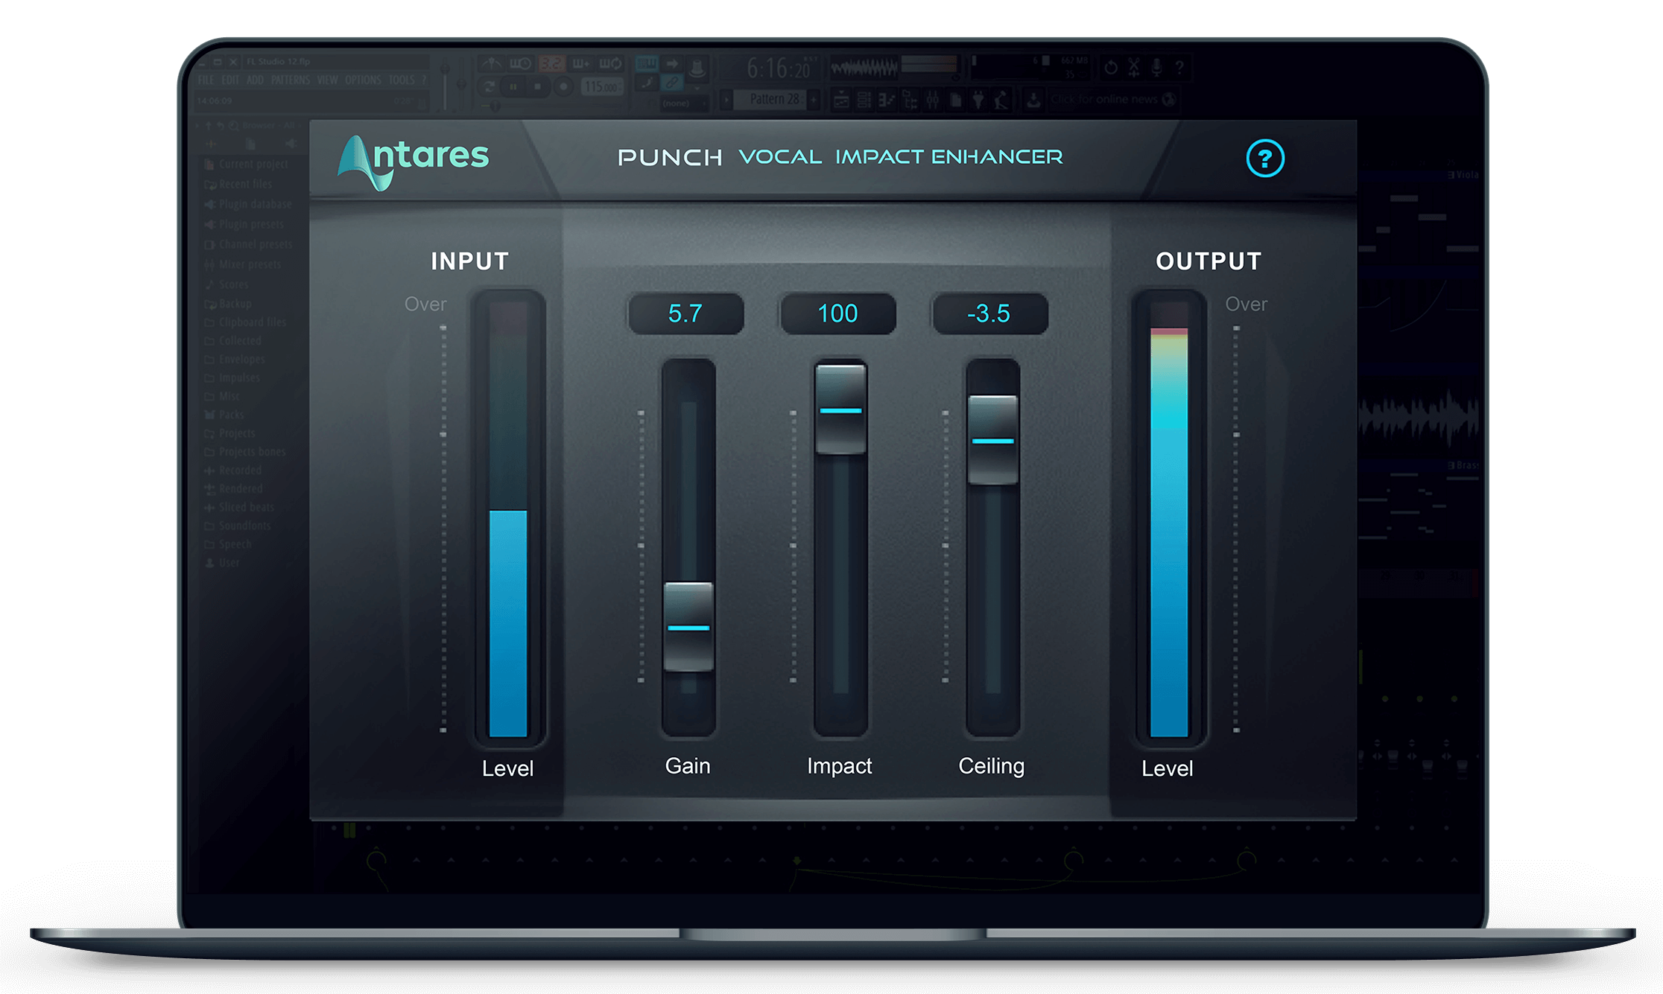Viewport: 1663px width, 994px height.
Task: Open the snap dropdown showing (none)
Action: (685, 103)
